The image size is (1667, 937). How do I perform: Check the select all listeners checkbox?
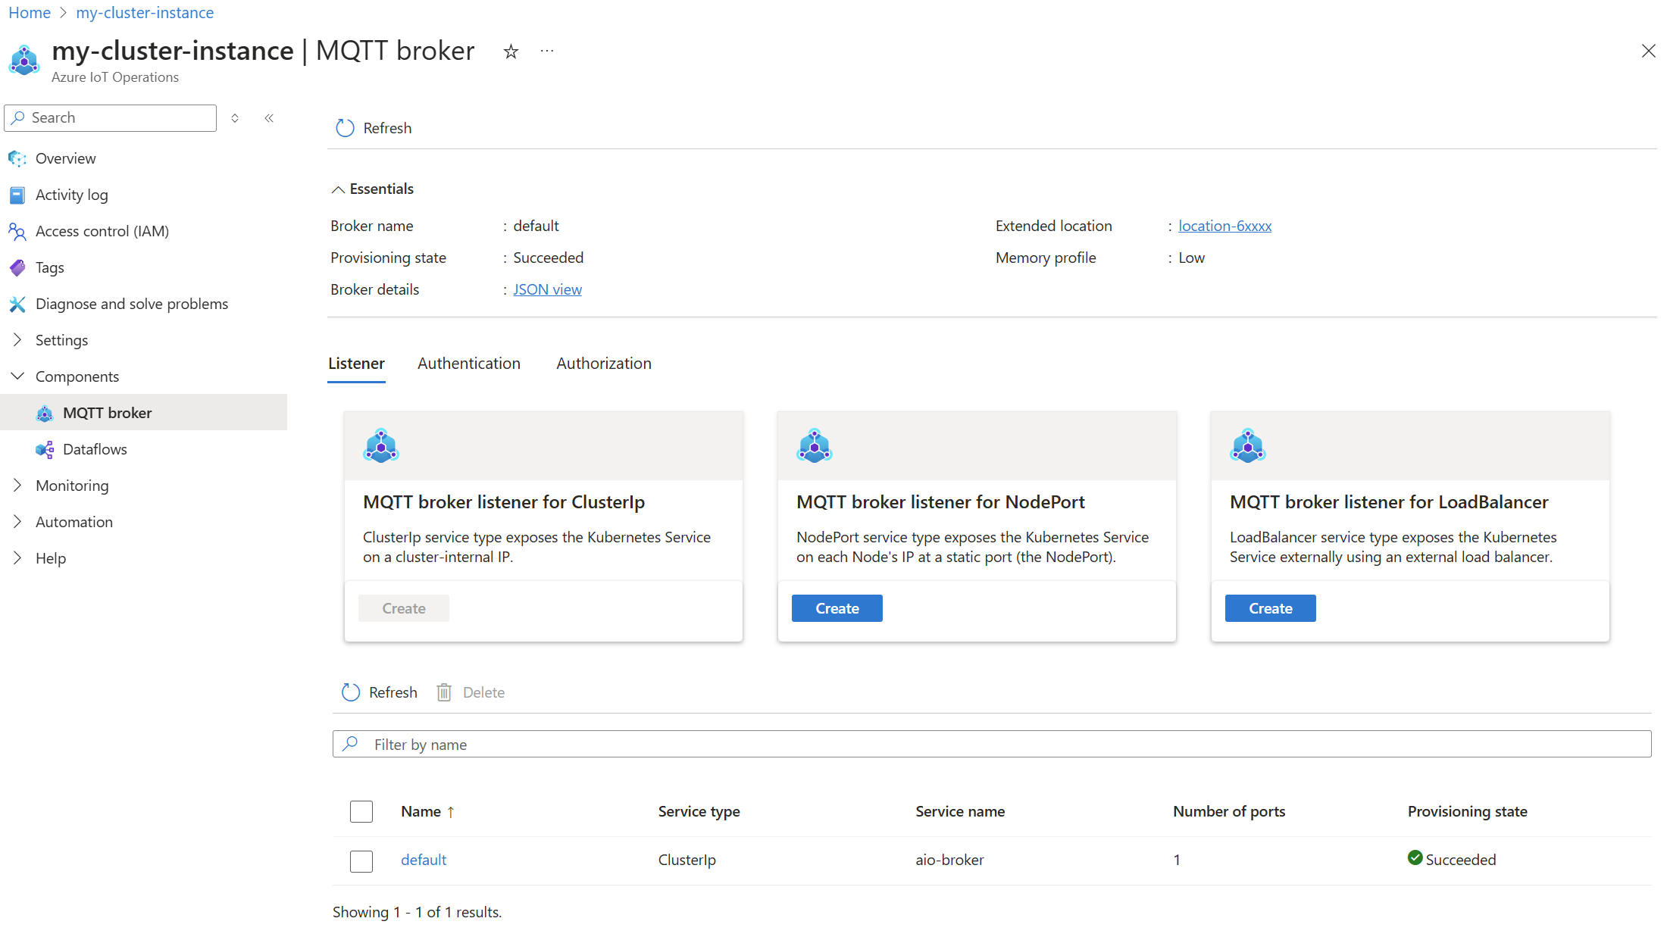pos(361,811)
